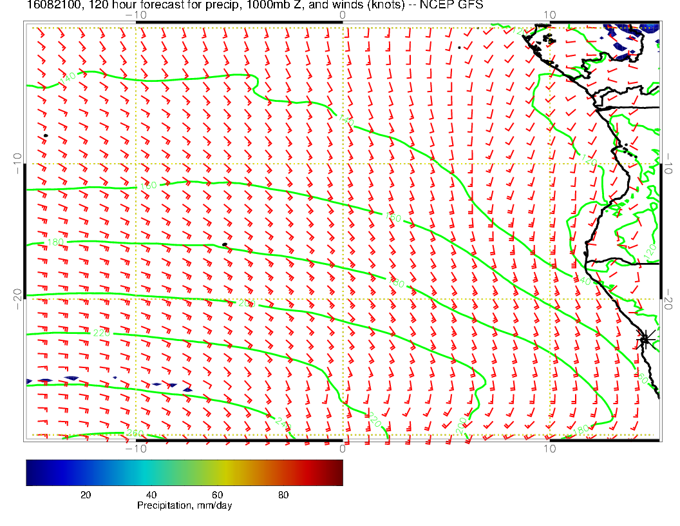This screenshot has height=526, width=680.
Task: Click the -10 longitude label on the bottom axis
Action: [x=137, y=447]
